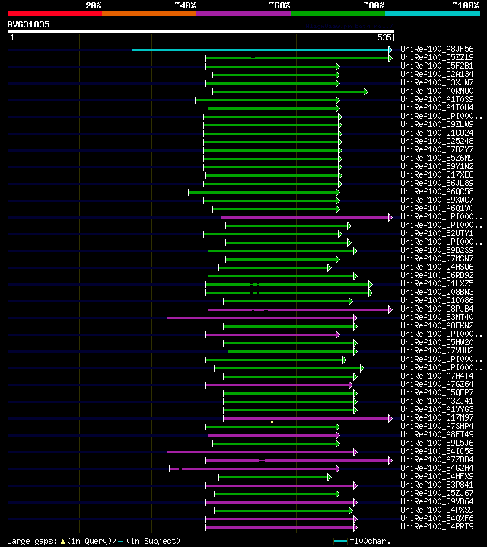Click the UniRef100_B2UTY1 entry
Image resolution: width=487 pixels, height=547 pixels.
tap(437, 233)
